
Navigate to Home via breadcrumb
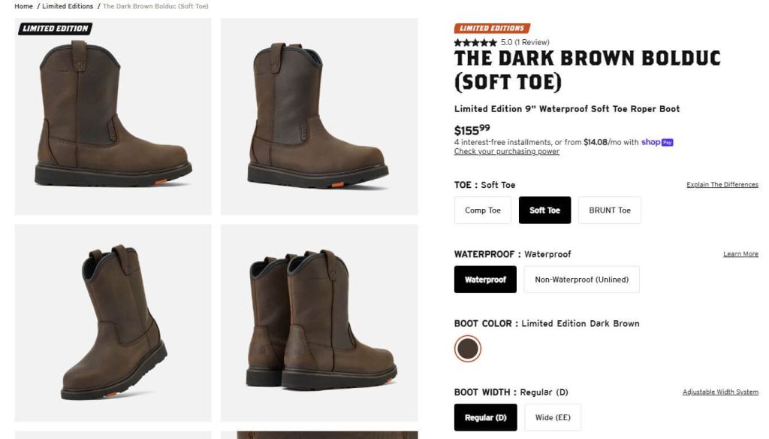point(23,5)
